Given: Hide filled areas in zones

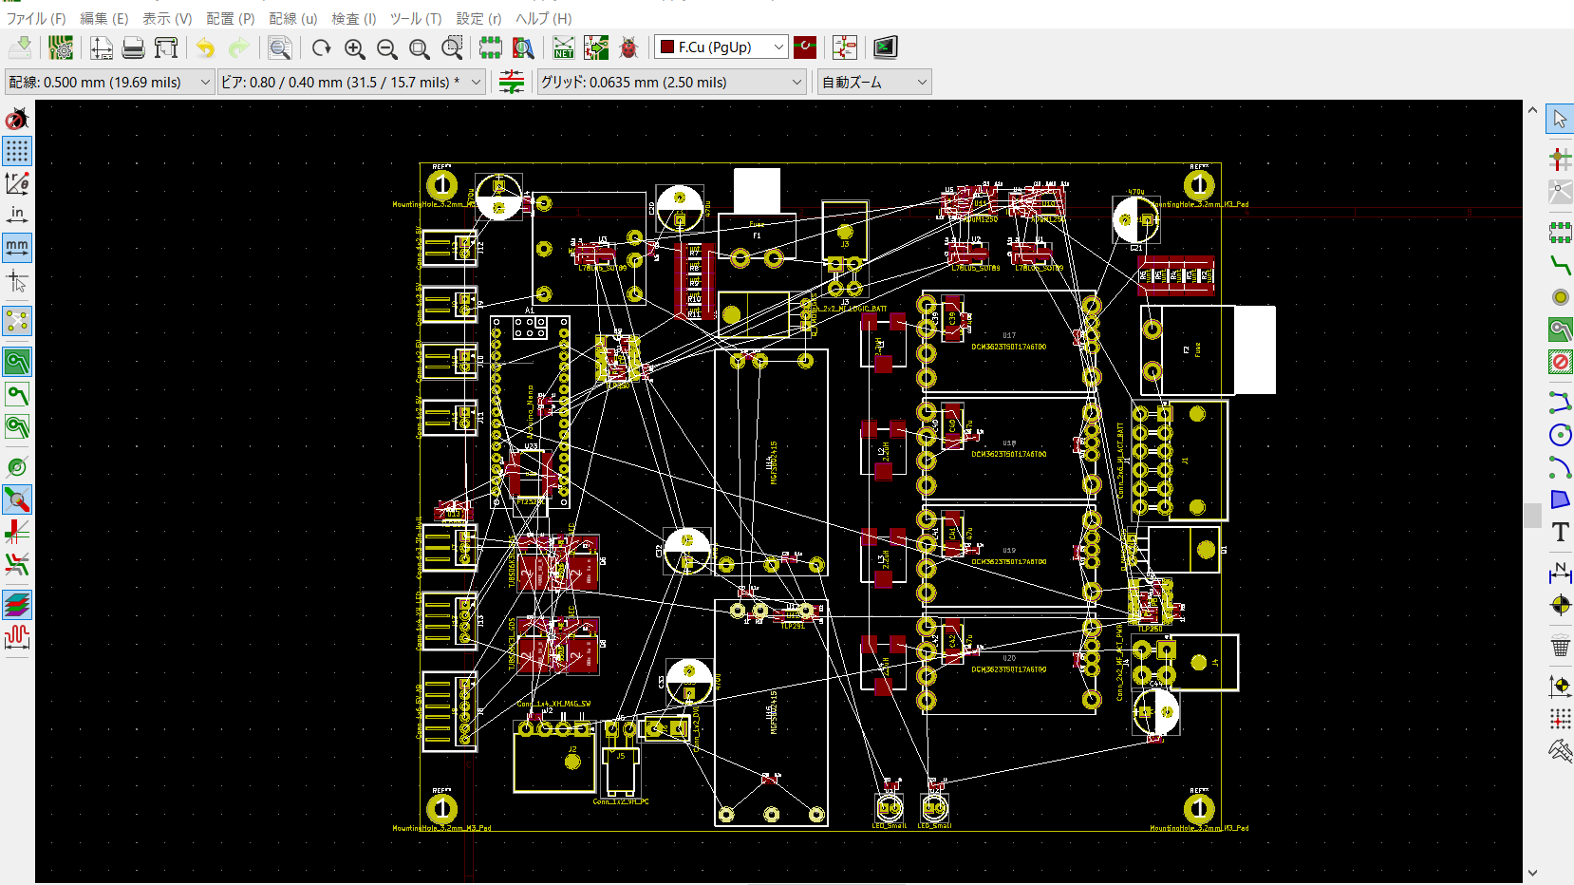Looking at the screenshot, I should (17, 394).
